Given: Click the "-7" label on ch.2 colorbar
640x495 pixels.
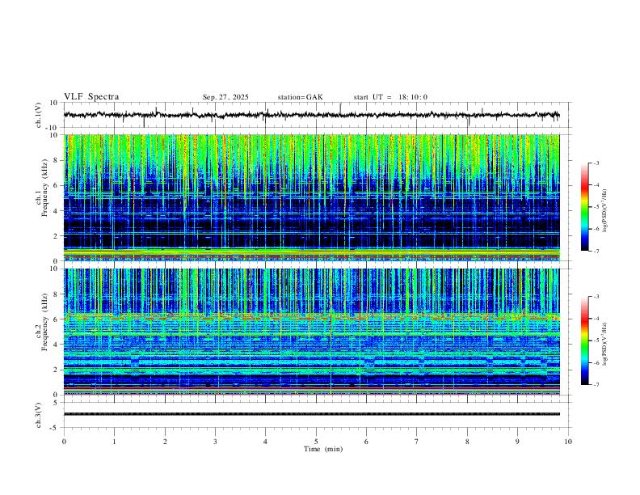Looking at the screenshot, I should pos(596,385).
